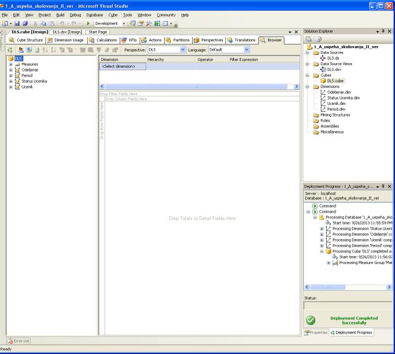Click the Sort Ascending icon in the browser toolbar

[45, 50]
